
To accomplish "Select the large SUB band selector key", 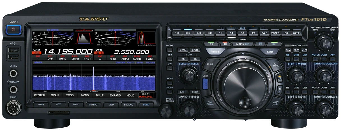I will click(x=269, y=52).
